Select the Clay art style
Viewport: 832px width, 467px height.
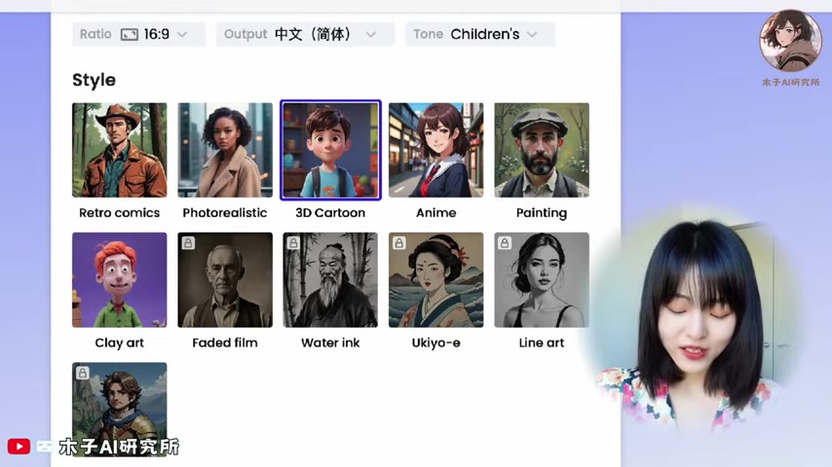[120, 280]
